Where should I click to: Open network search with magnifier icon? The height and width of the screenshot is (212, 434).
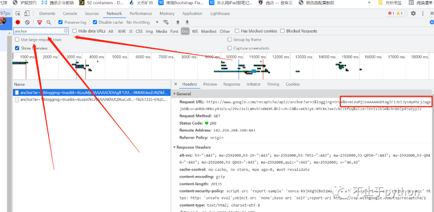49,22
